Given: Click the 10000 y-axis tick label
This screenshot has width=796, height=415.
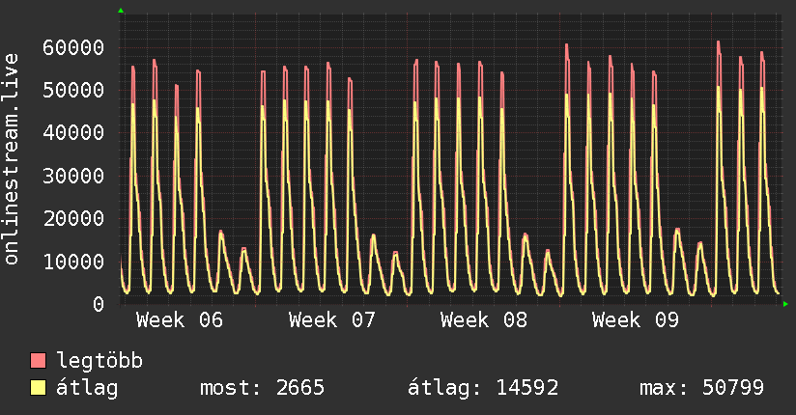Looking at the screenshot, I should (x=73, y=262).
